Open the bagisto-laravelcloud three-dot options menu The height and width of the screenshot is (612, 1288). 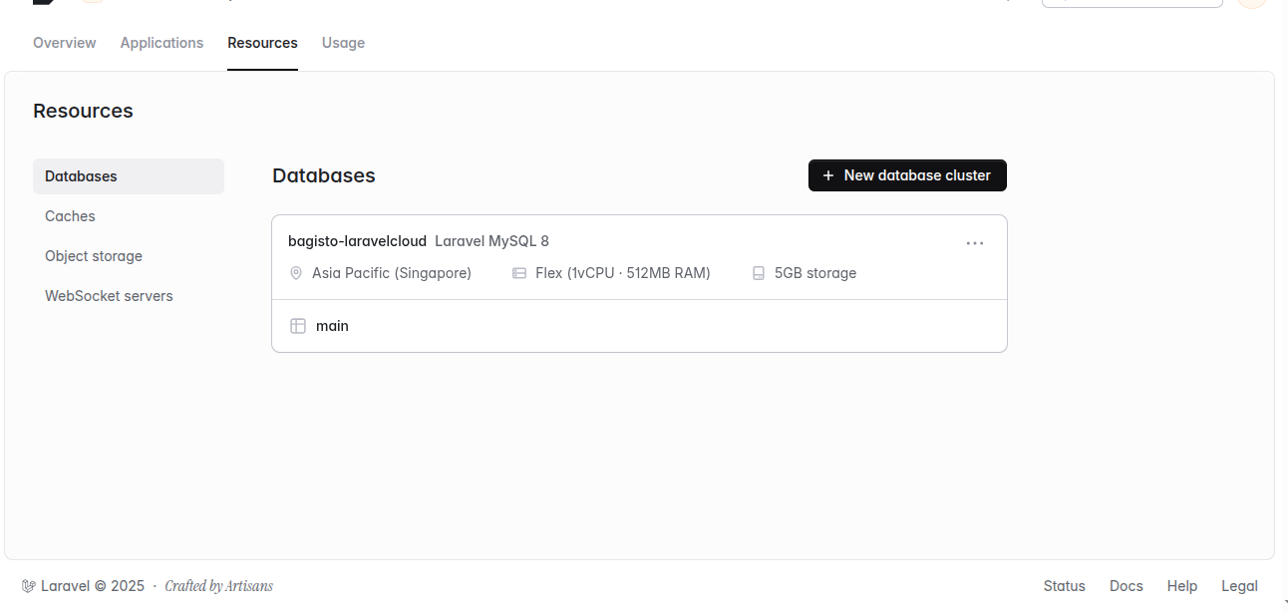click(975, 243)
